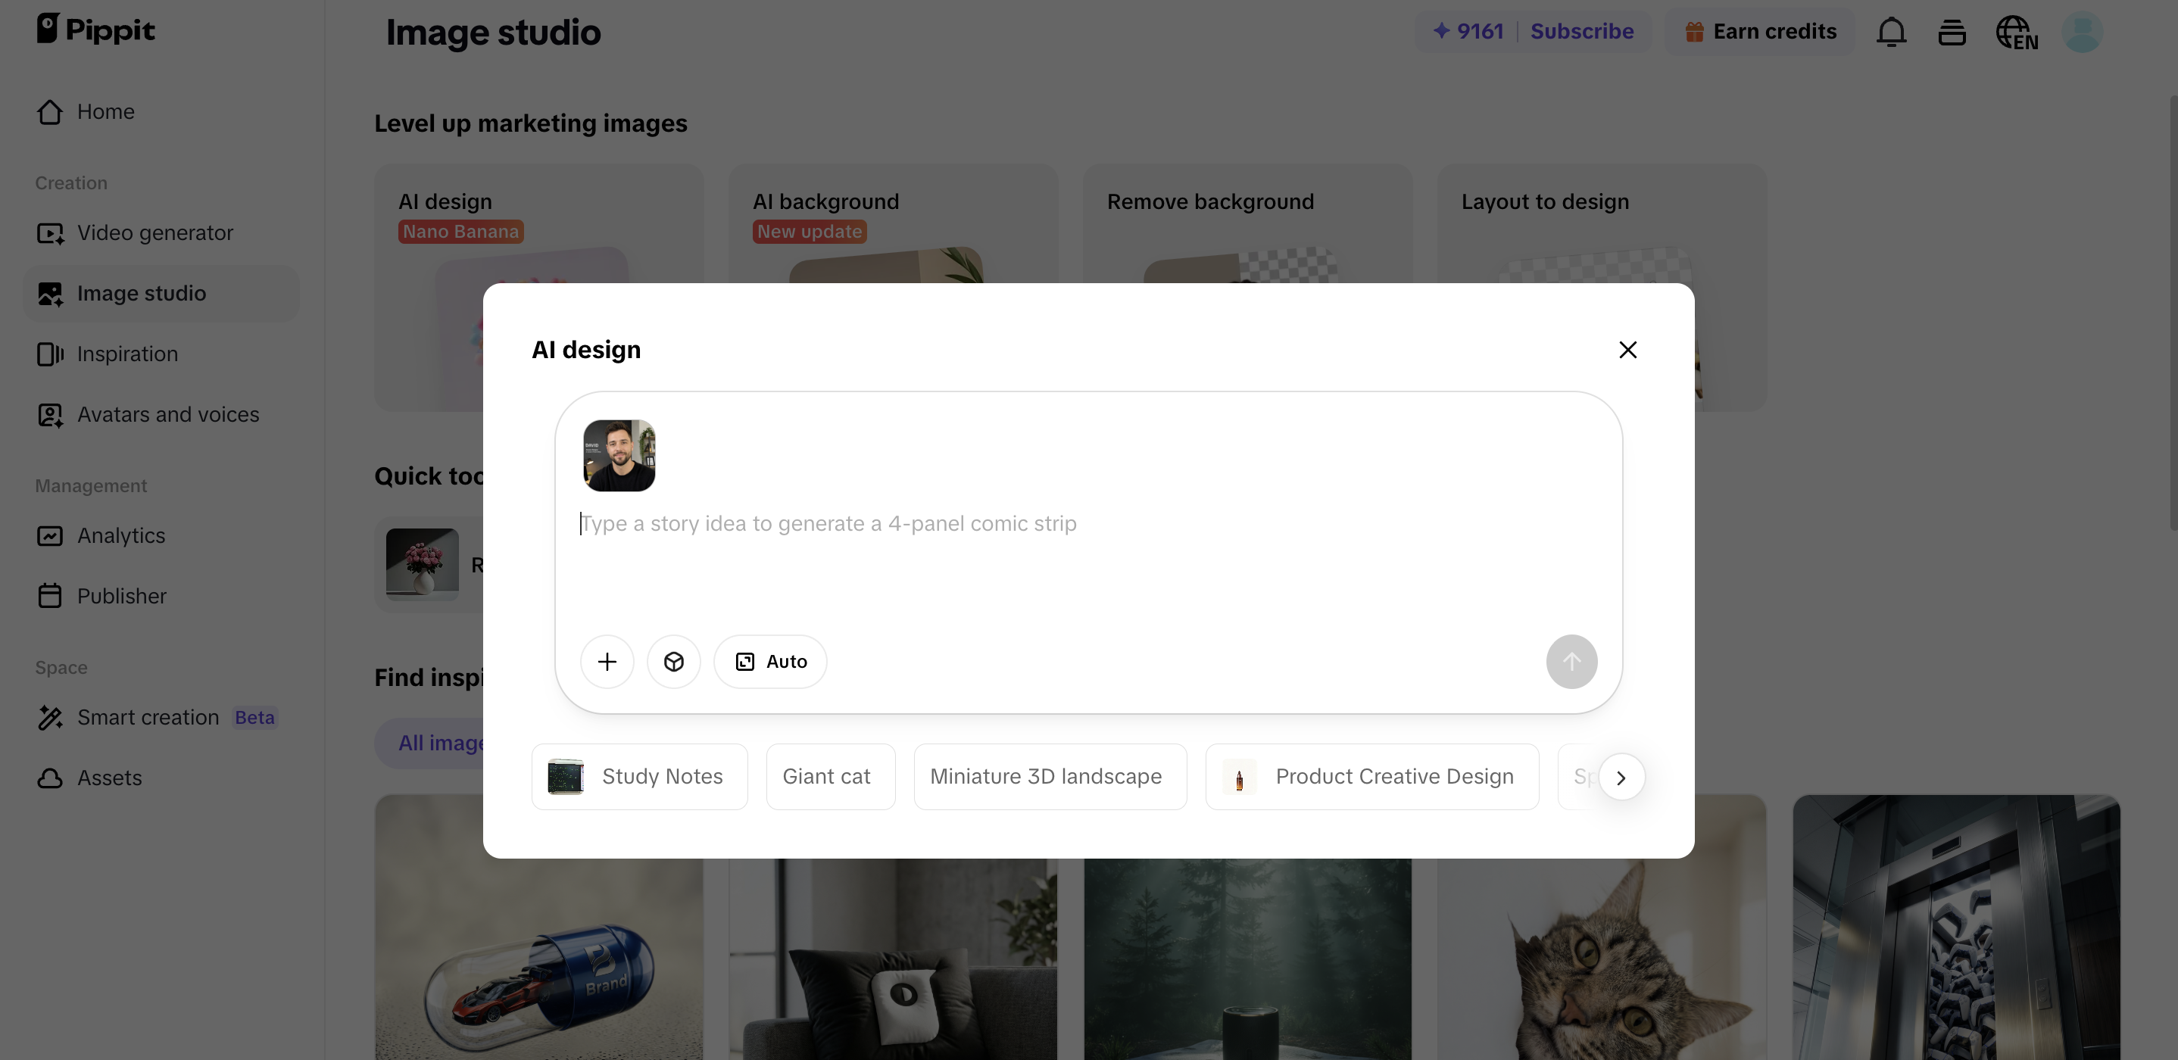
Task: Open the giant cat inspiration image
Action: (x=1602, y=959)
